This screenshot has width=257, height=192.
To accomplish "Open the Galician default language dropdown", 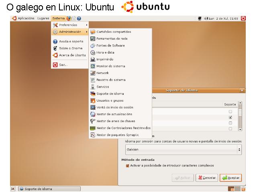I will pyautogui.click(x=183, y=149).
